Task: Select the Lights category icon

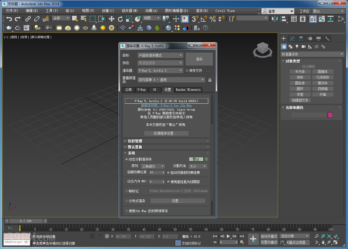Action: 297,47
